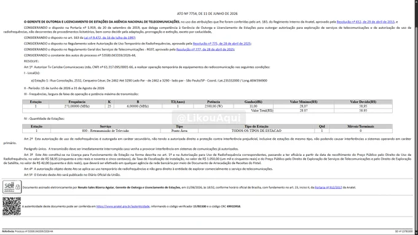Screen dimensions: 418x235
Task: Click the T2(Anos) column header
Action: coord(178,102)
